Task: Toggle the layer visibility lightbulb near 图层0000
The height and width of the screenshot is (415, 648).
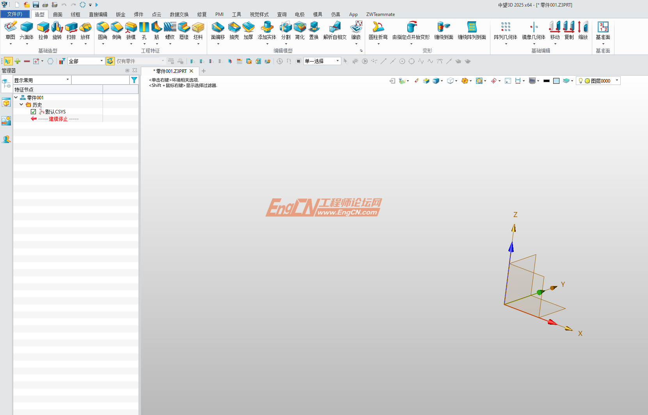Action: click(581, 81)
